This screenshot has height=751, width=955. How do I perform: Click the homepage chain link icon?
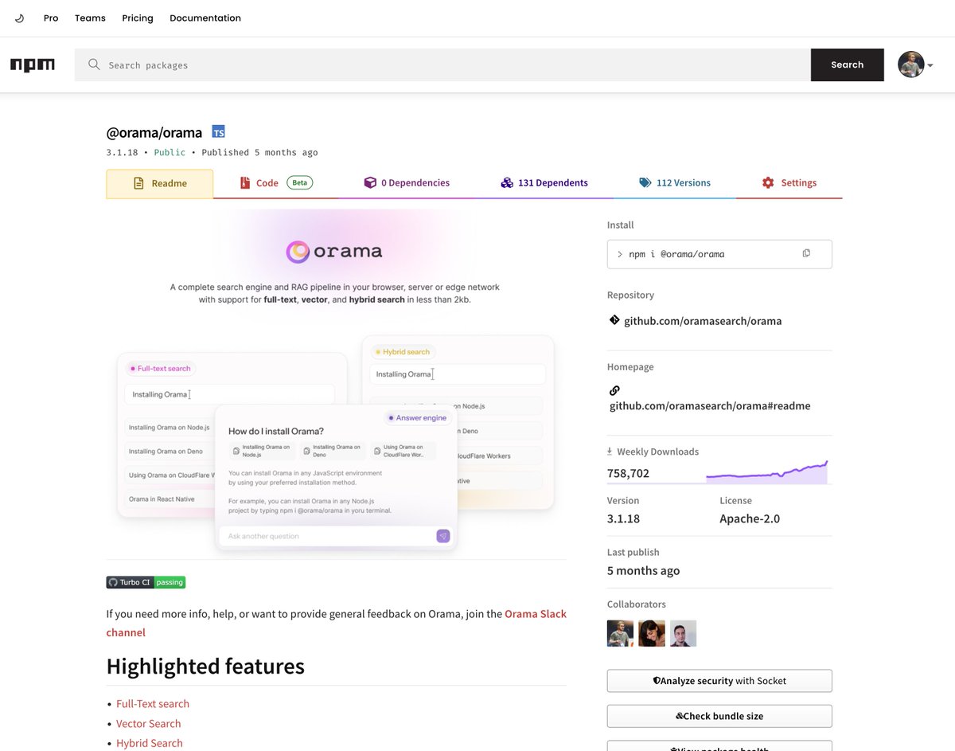point(614,390)
